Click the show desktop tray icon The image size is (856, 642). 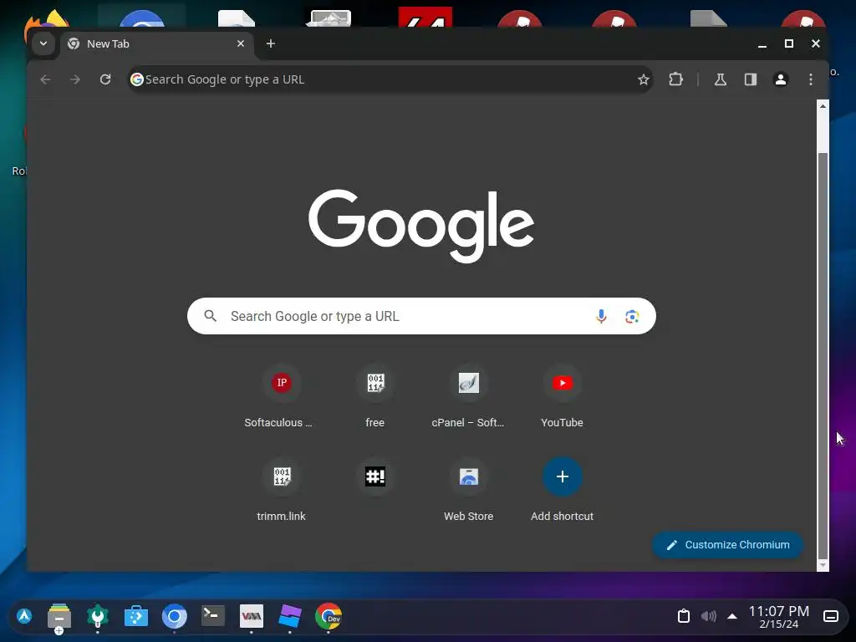[x=831, y=616]
